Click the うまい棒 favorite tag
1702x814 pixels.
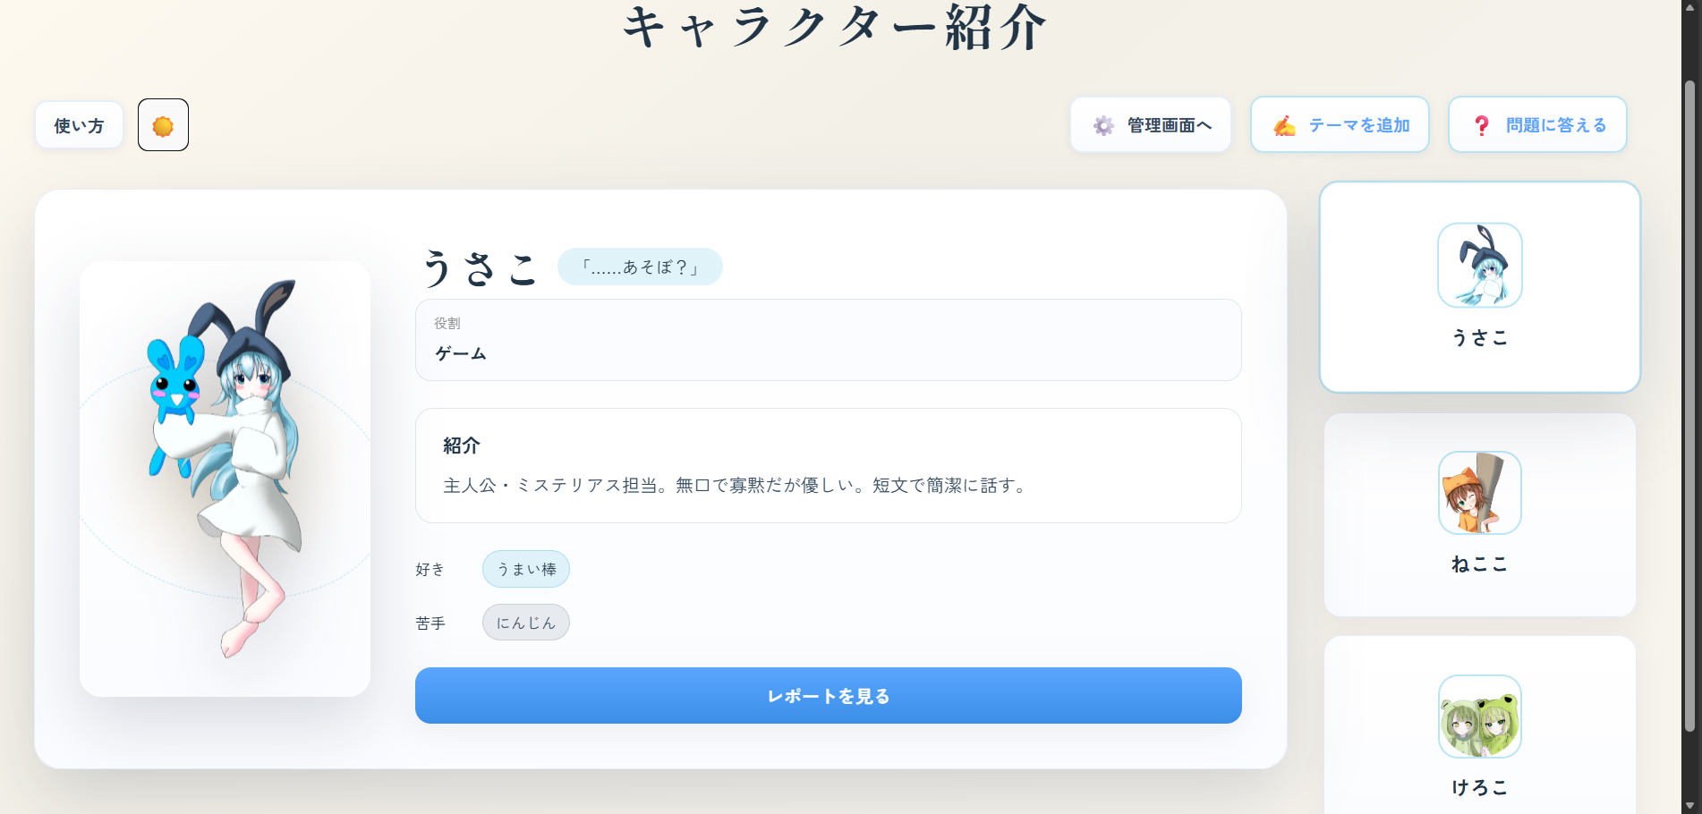pos(526,569)
